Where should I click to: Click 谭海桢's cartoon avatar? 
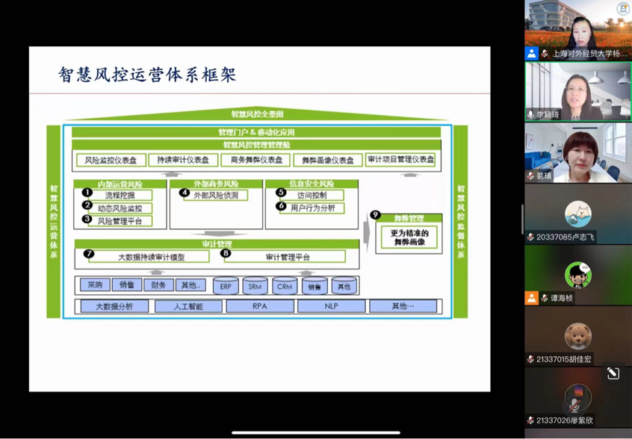pos(577,275)
